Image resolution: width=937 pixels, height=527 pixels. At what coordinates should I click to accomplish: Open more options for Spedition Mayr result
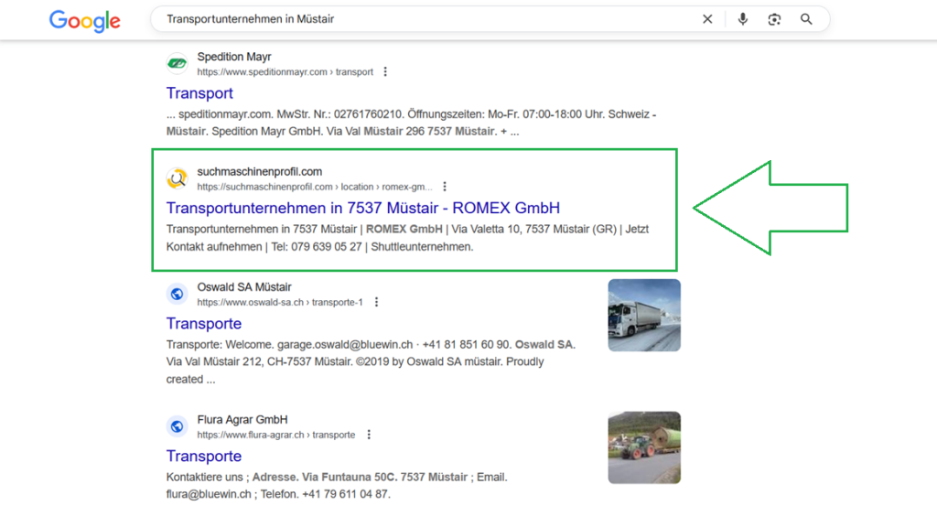coord(385,72)
